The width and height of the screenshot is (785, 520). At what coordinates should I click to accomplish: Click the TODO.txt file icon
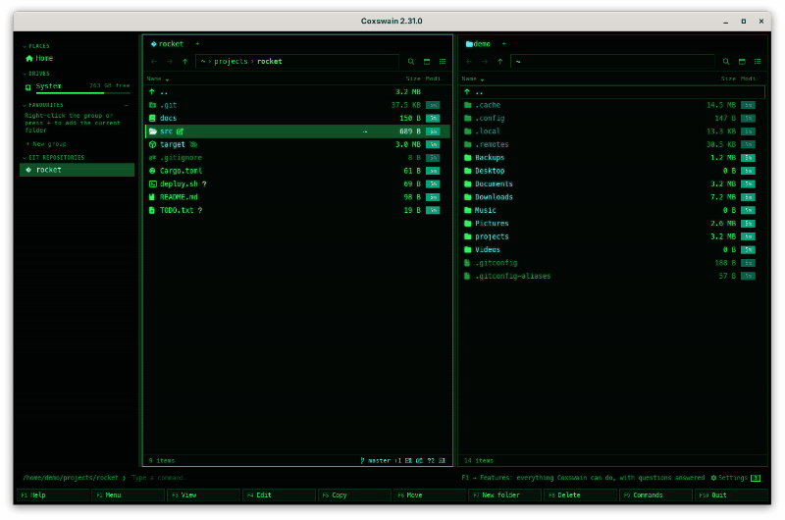point(152,210)
